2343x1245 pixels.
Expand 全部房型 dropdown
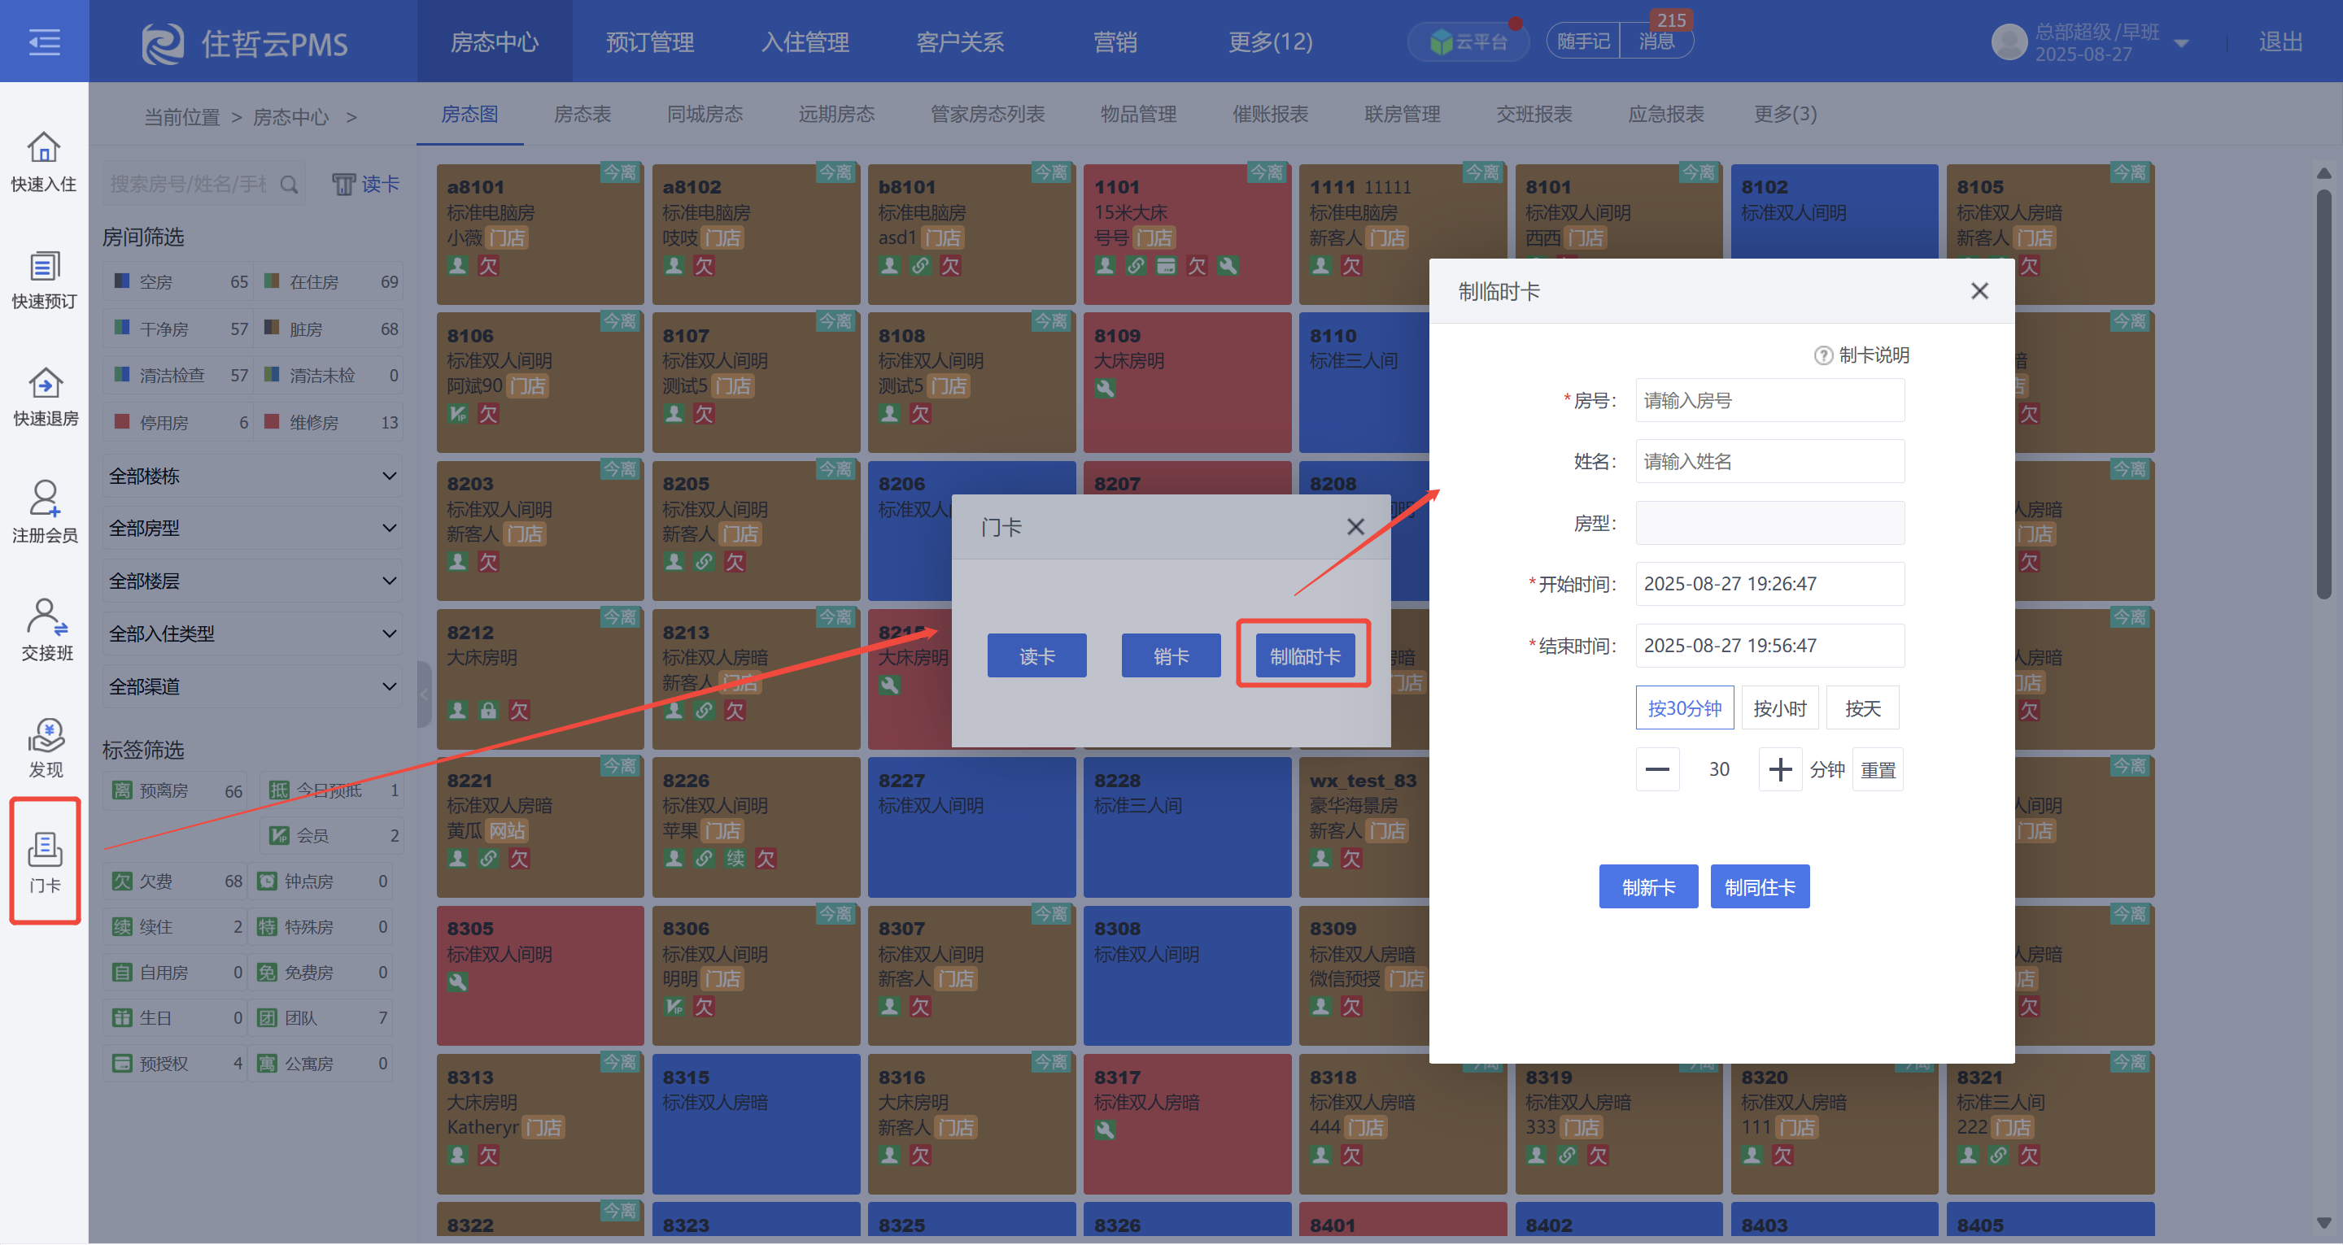click(252, 528)
